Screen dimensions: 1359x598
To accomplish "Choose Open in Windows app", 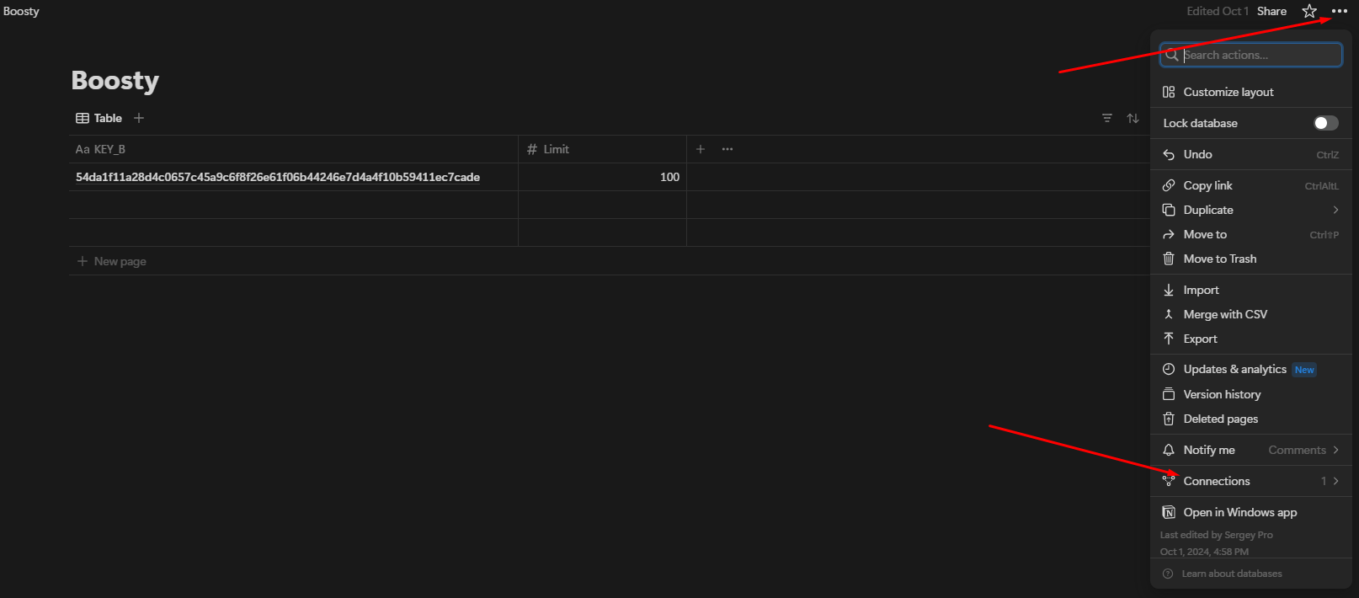I will coord(1250,512).
